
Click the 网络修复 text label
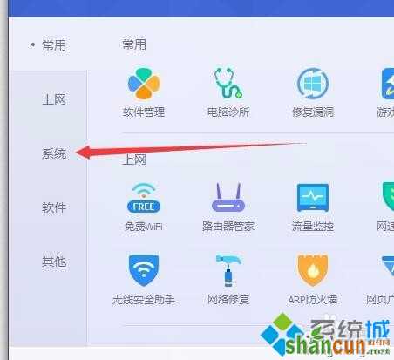point(228,299)
